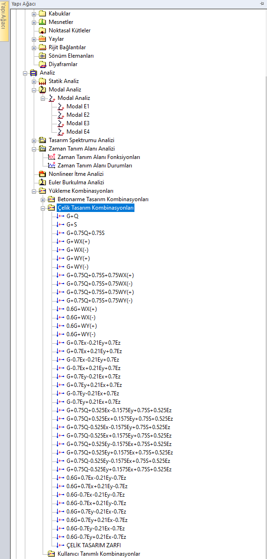Click the Noktasal Kütleler icon

click(42, 30)
